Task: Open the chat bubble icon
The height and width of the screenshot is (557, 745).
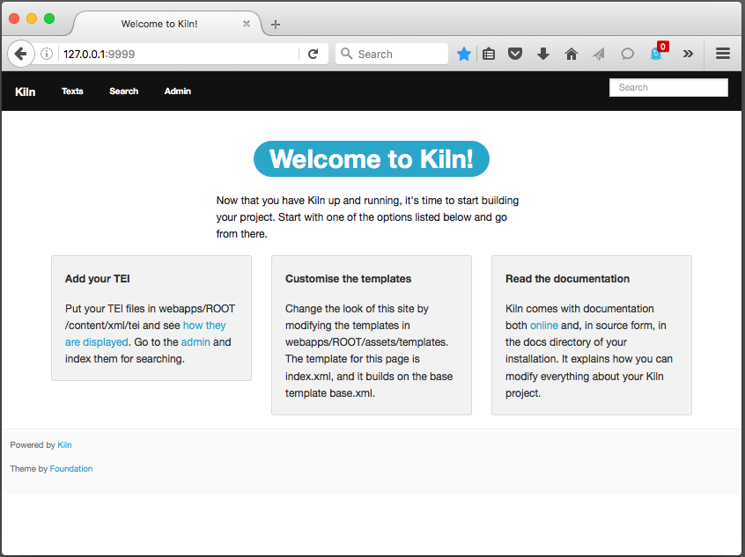Action: coord(627,54)
